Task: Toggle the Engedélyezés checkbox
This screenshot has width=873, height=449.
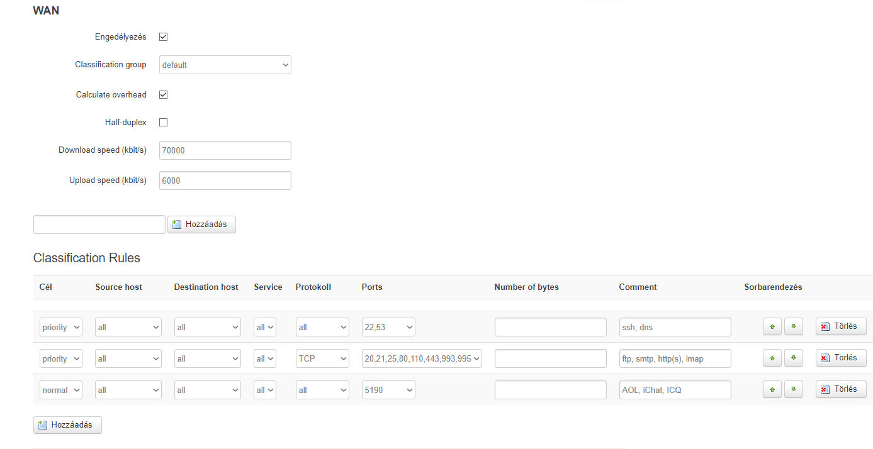Action: pos(164,37)
